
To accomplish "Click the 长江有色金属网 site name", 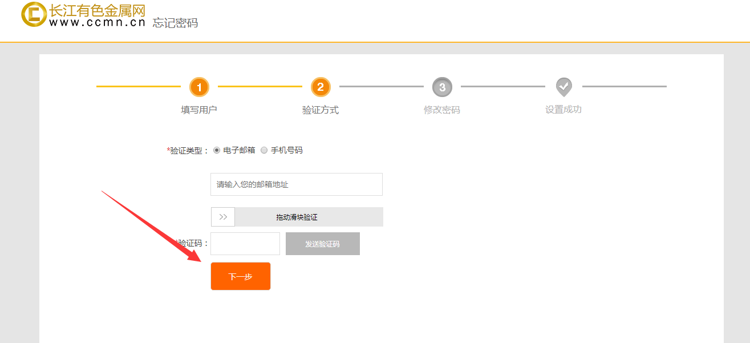I will (x=97, y=10).
